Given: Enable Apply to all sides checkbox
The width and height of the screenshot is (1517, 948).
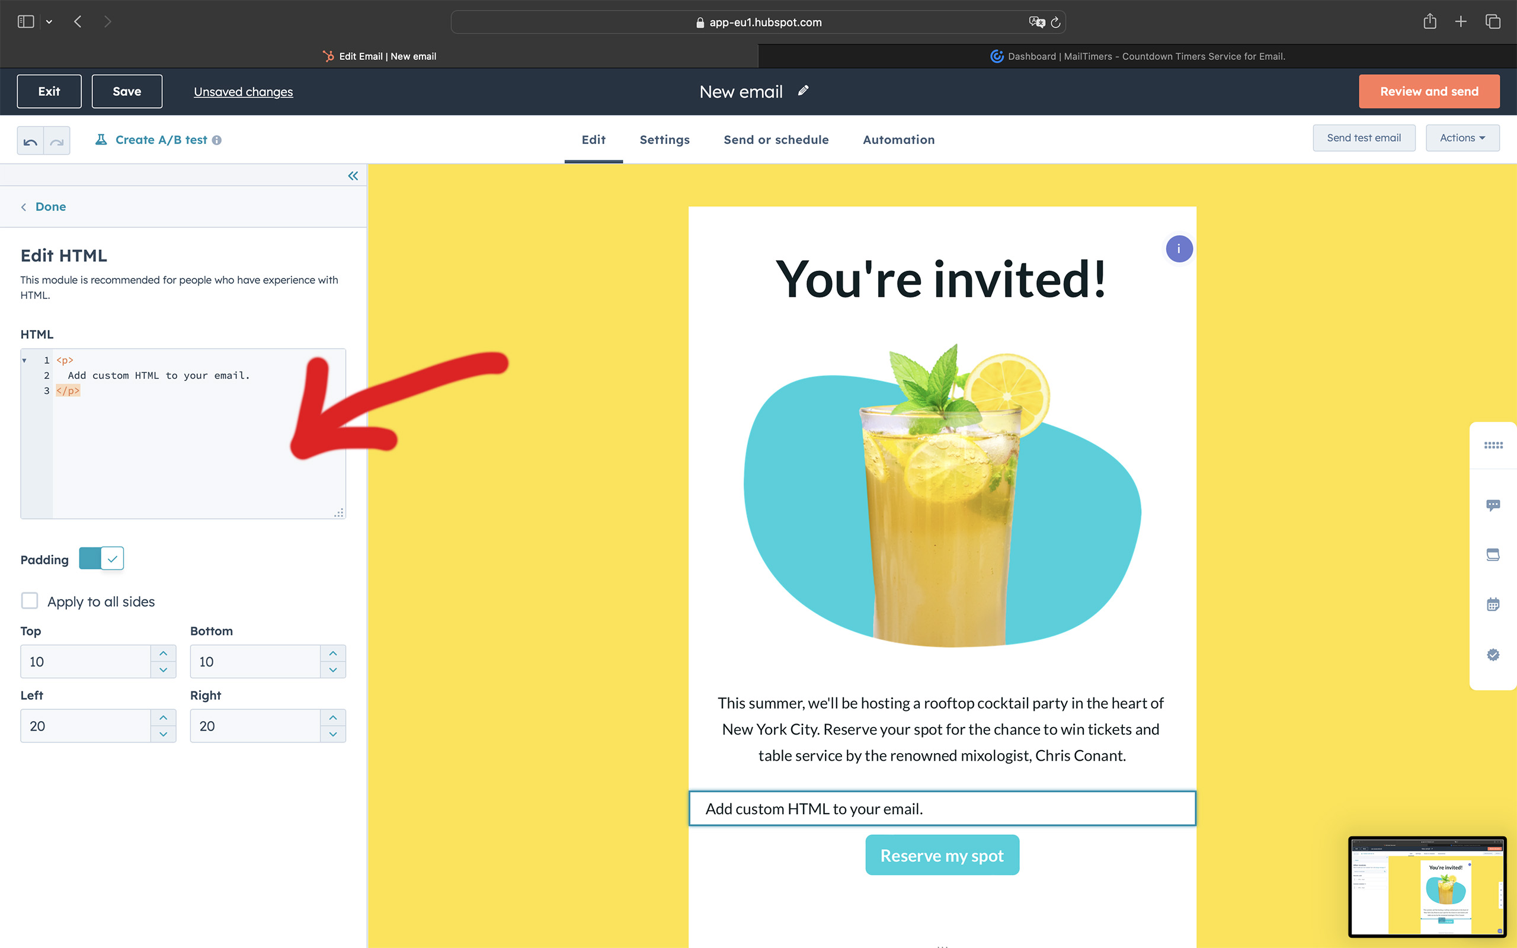Looking at the screenshot, I should pyautogui.click(x=30, y=601).
